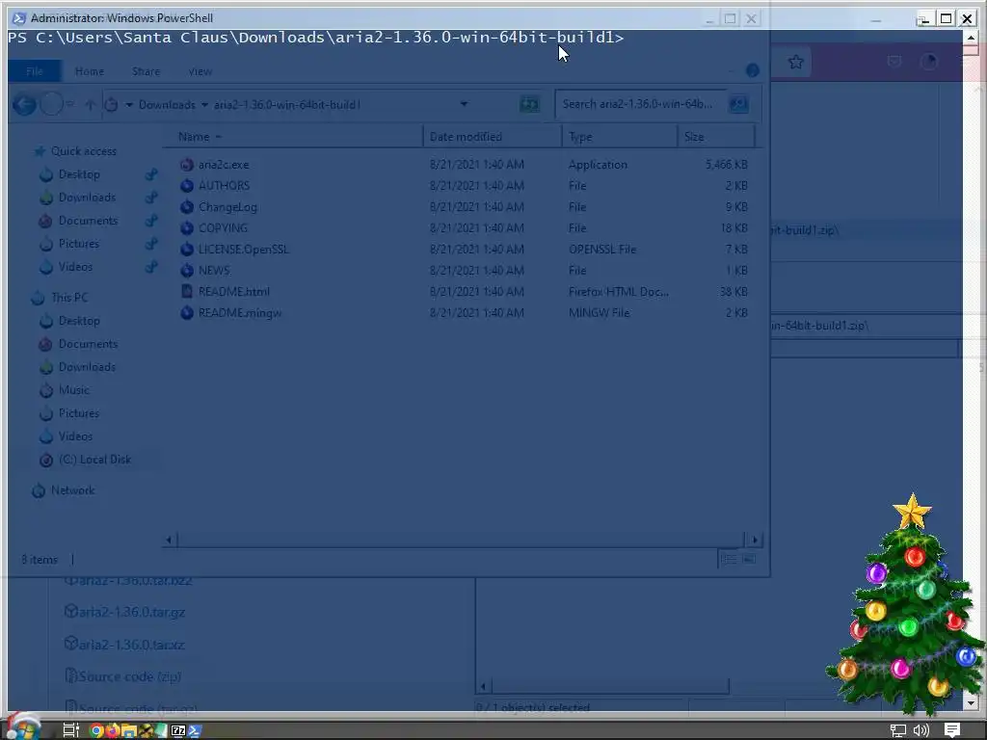The image size is (987, 740).
Task: Select the README.html file icon
Action: (x=186, y=291)
